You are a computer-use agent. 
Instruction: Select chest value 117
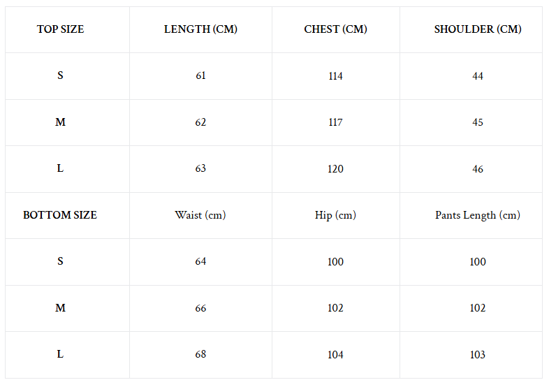[x=335, y=122]
